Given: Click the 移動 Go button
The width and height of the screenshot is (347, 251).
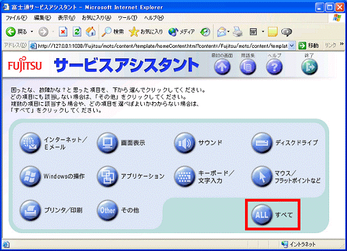Looking at the screenshot, I should pyautogui.click(x=309, y=45).
